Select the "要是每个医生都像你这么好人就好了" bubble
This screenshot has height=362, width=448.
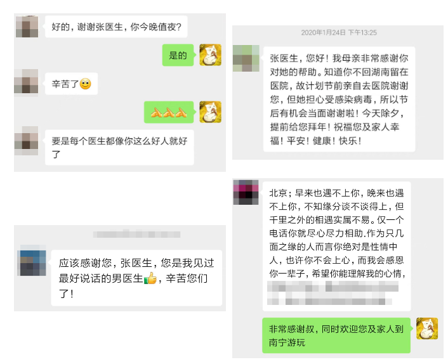tap(119, 147)
